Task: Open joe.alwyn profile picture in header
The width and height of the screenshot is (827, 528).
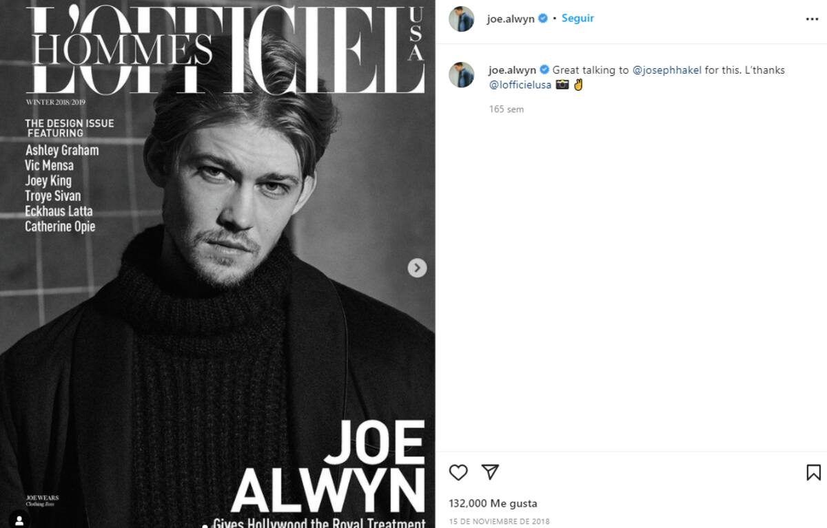Action: tap(462, 19)
